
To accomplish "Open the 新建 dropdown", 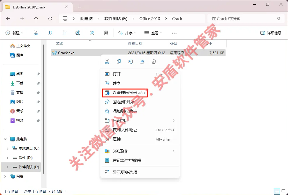I will click(15, 33).
